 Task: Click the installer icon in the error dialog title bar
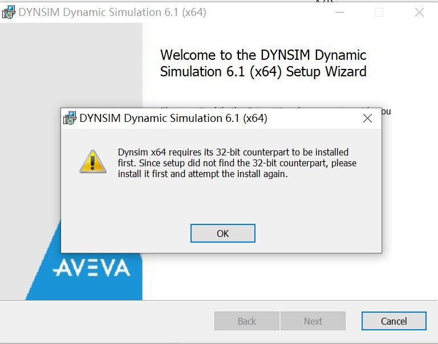[x=70, y=118]
